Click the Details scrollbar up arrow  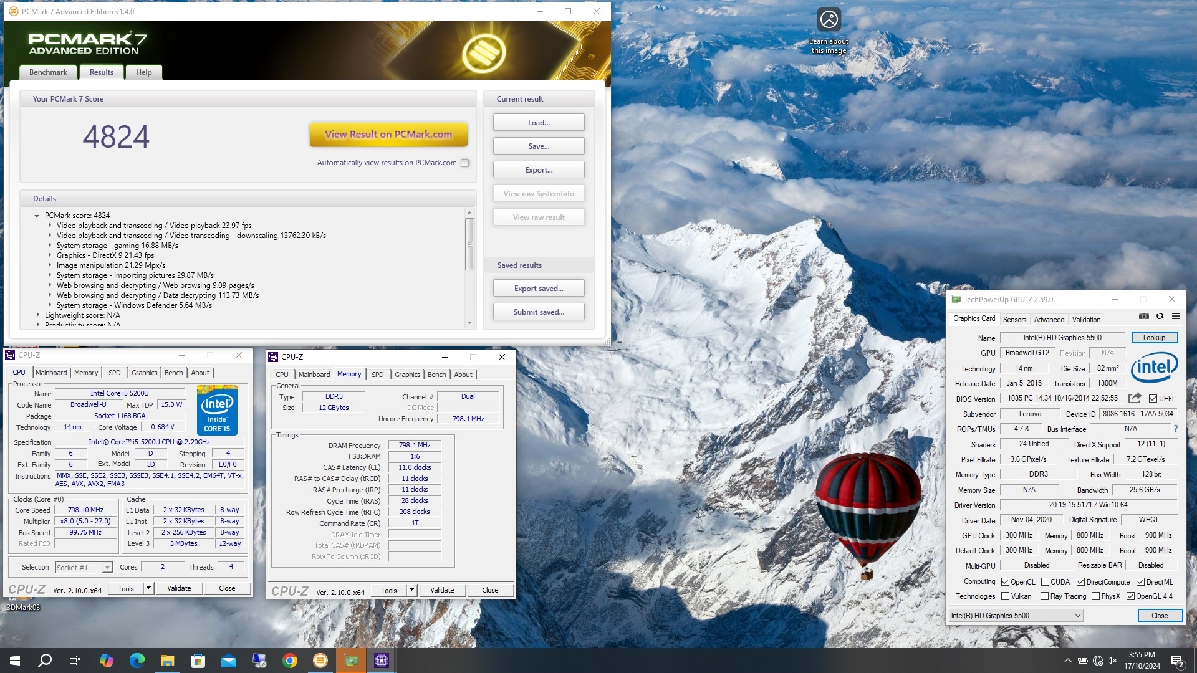(469, 212)
